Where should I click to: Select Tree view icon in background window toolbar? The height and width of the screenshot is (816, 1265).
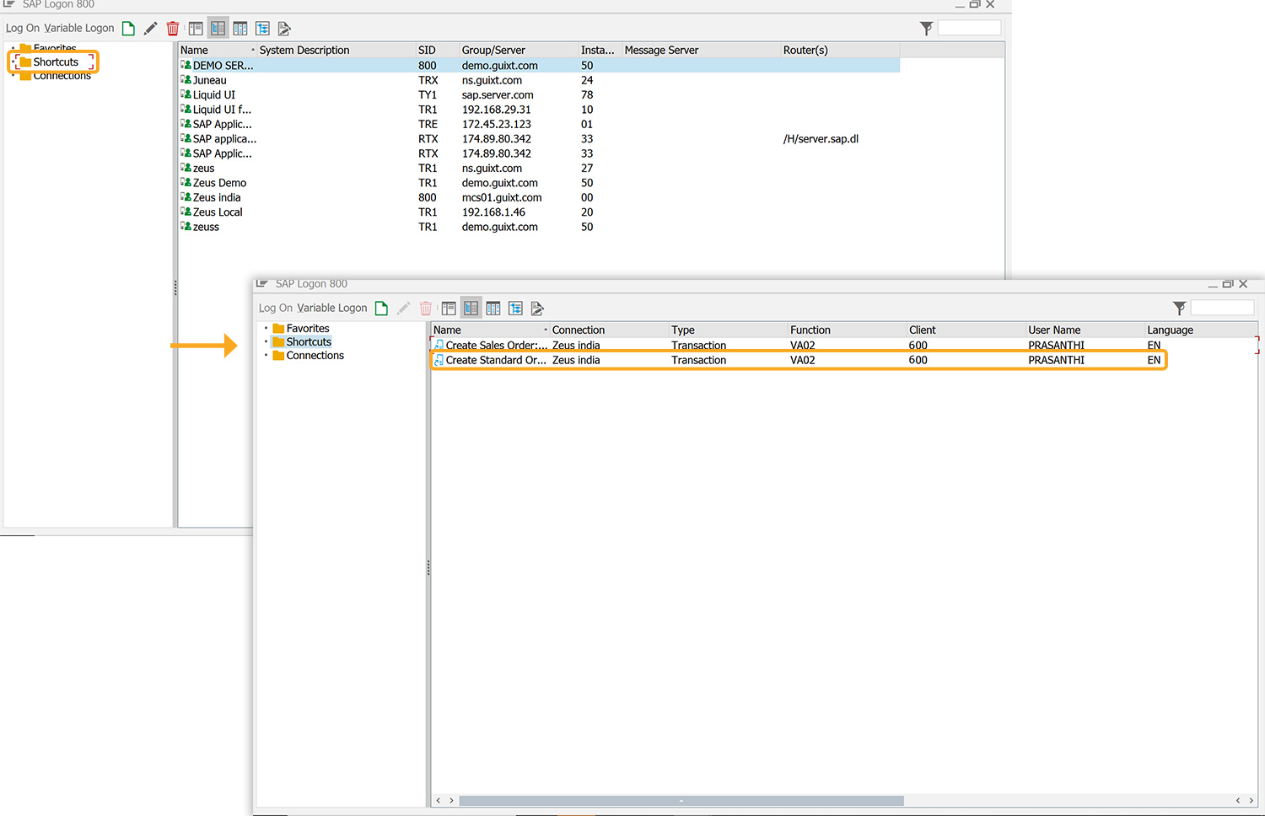pos(262,29)
